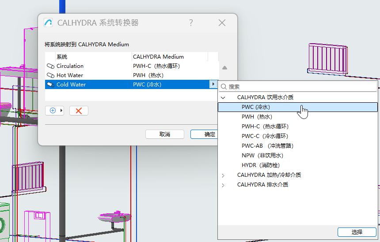Focus the 搜索 search field

(298, 86)
